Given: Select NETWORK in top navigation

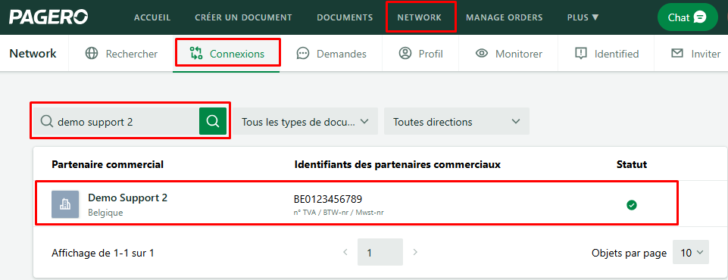Looking at the screenshot, I should tap(419, 17).
